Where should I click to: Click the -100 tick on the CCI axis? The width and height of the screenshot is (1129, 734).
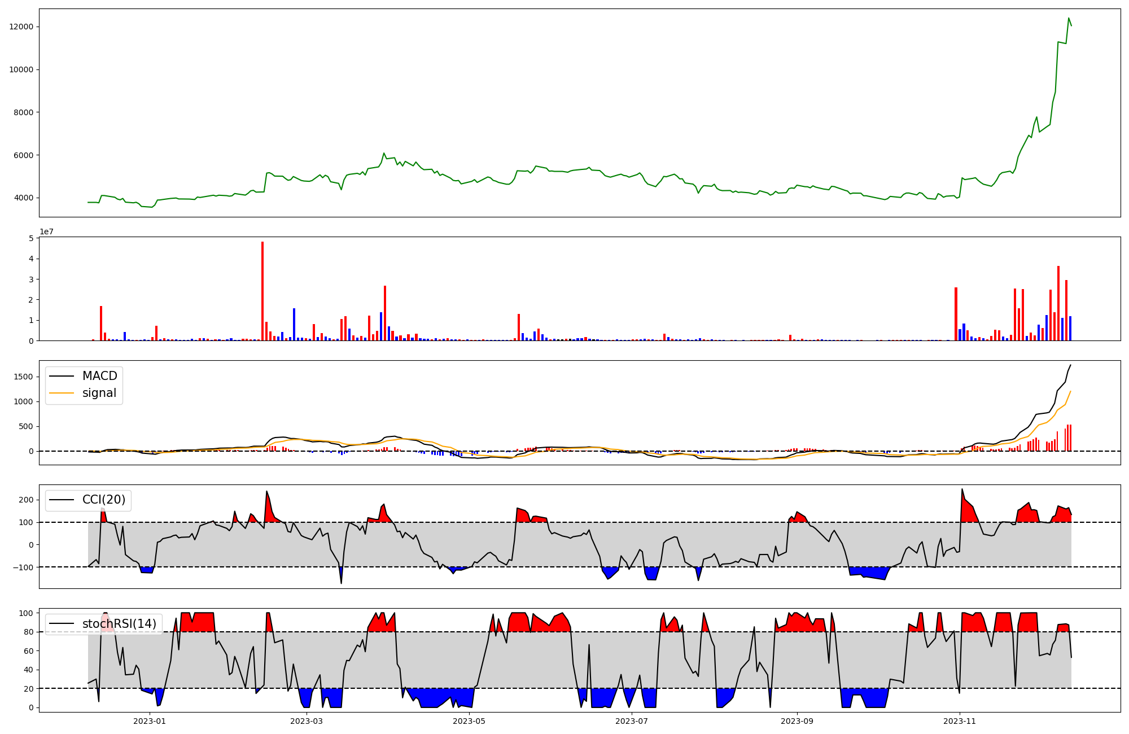pyautogui.click(x=24, y=567)
